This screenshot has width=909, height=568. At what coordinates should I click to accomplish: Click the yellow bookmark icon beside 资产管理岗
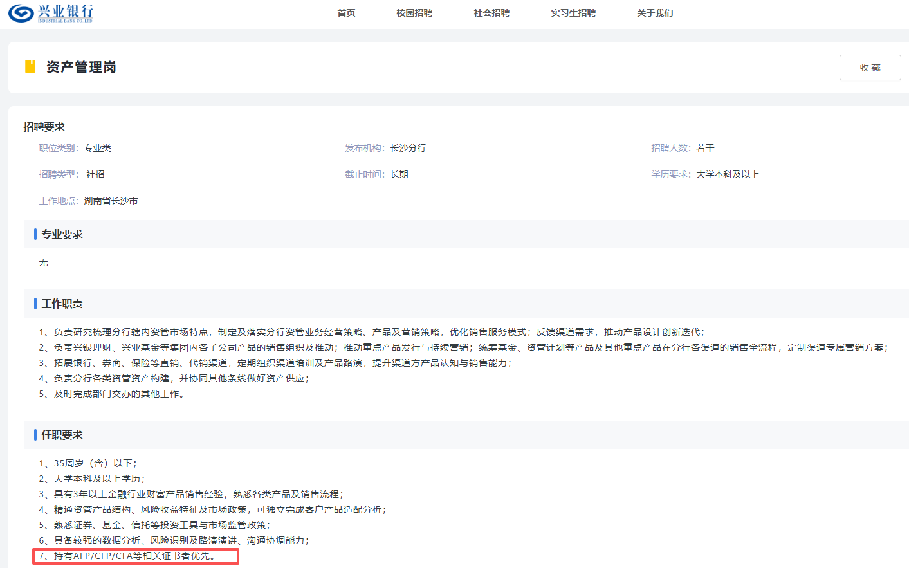tap(30, 66)
